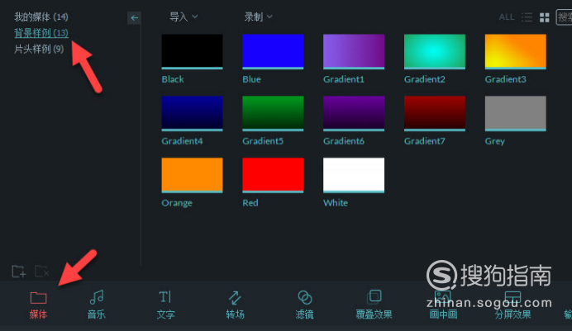Click the filters overlapping circles icon
572x331 pixels.
[305, 297]
